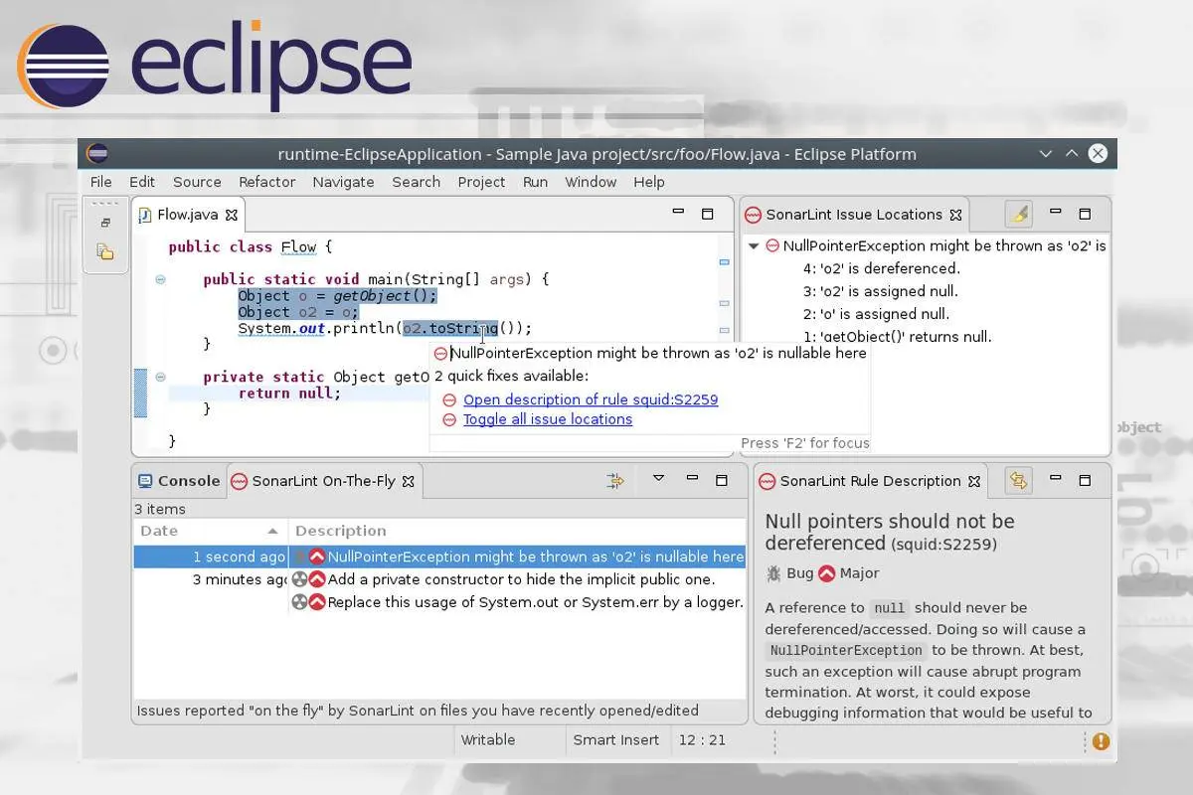Select the SonarLint On-The-Fly tab
The height and width of the screenshot is (795, 1193).
point(323,481)
